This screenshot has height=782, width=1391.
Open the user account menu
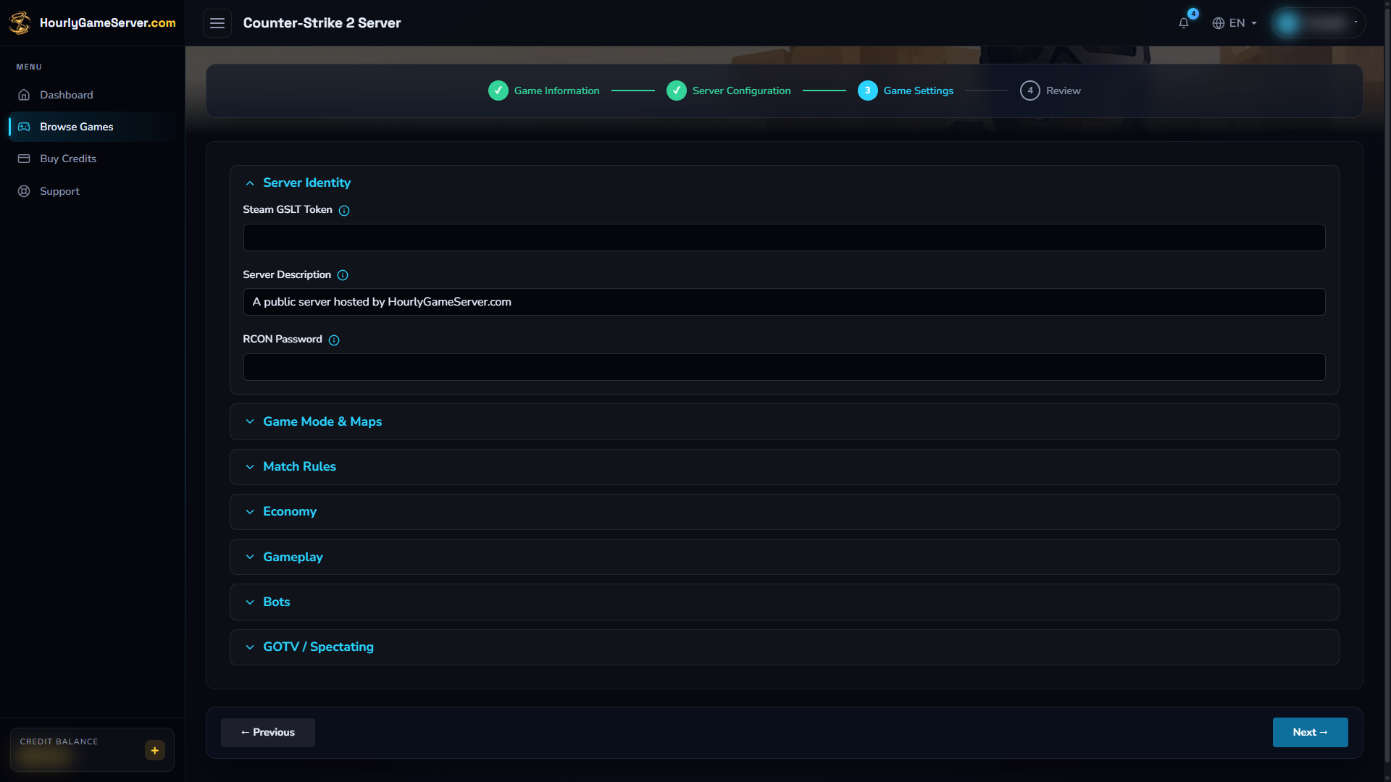[1319, 23]
